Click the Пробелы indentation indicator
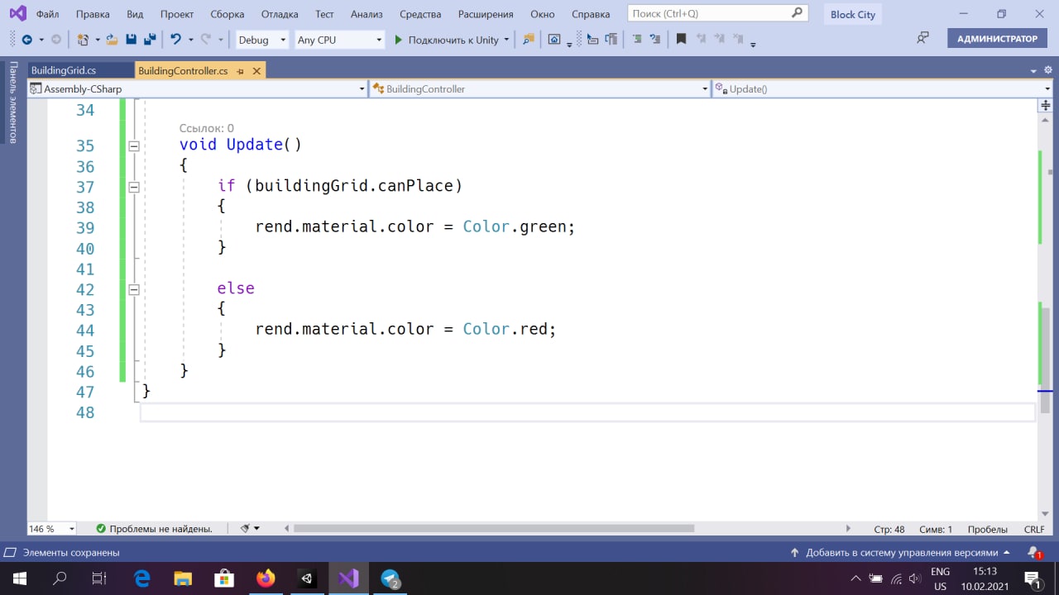The height and width of the screenshot is (595, 1059). click(x=987, y=529)
